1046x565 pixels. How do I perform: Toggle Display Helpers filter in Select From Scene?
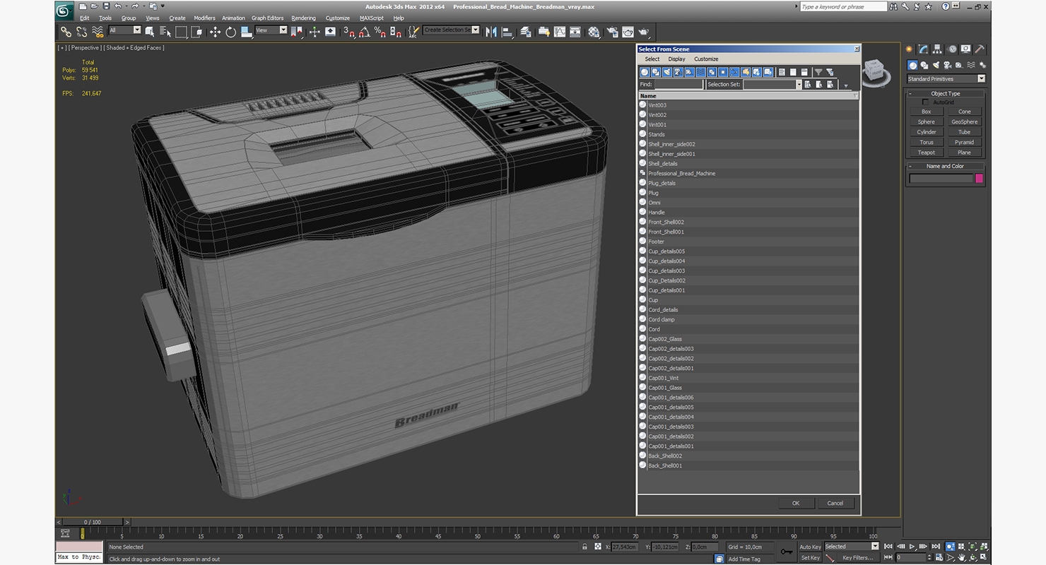pos(689,72)
